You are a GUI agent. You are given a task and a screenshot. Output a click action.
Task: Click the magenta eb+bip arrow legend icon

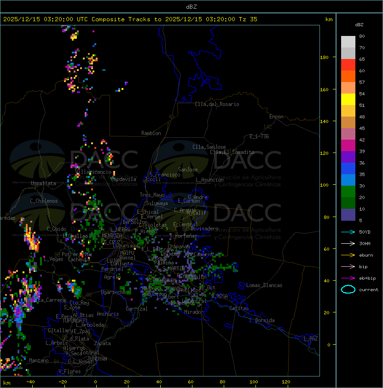point(348,278)
